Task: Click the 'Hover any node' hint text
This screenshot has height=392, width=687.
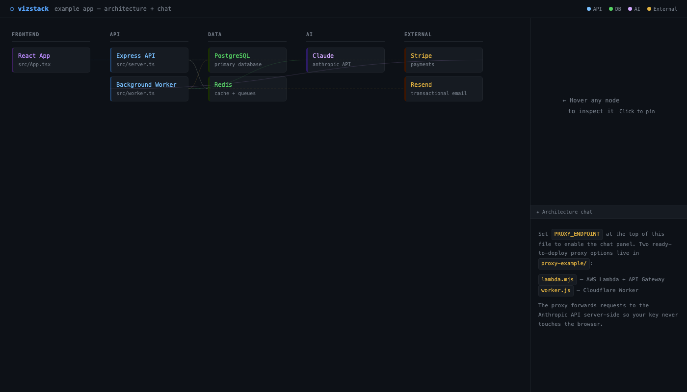Action: 594,100
